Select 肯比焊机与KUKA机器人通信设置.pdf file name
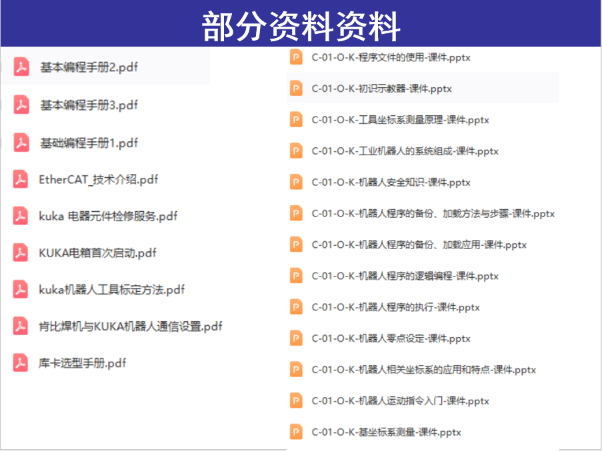 coord(130,326)
